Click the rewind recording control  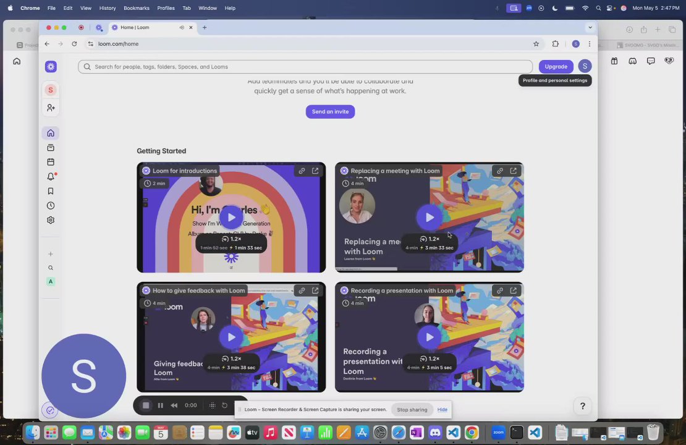point(174,405)
